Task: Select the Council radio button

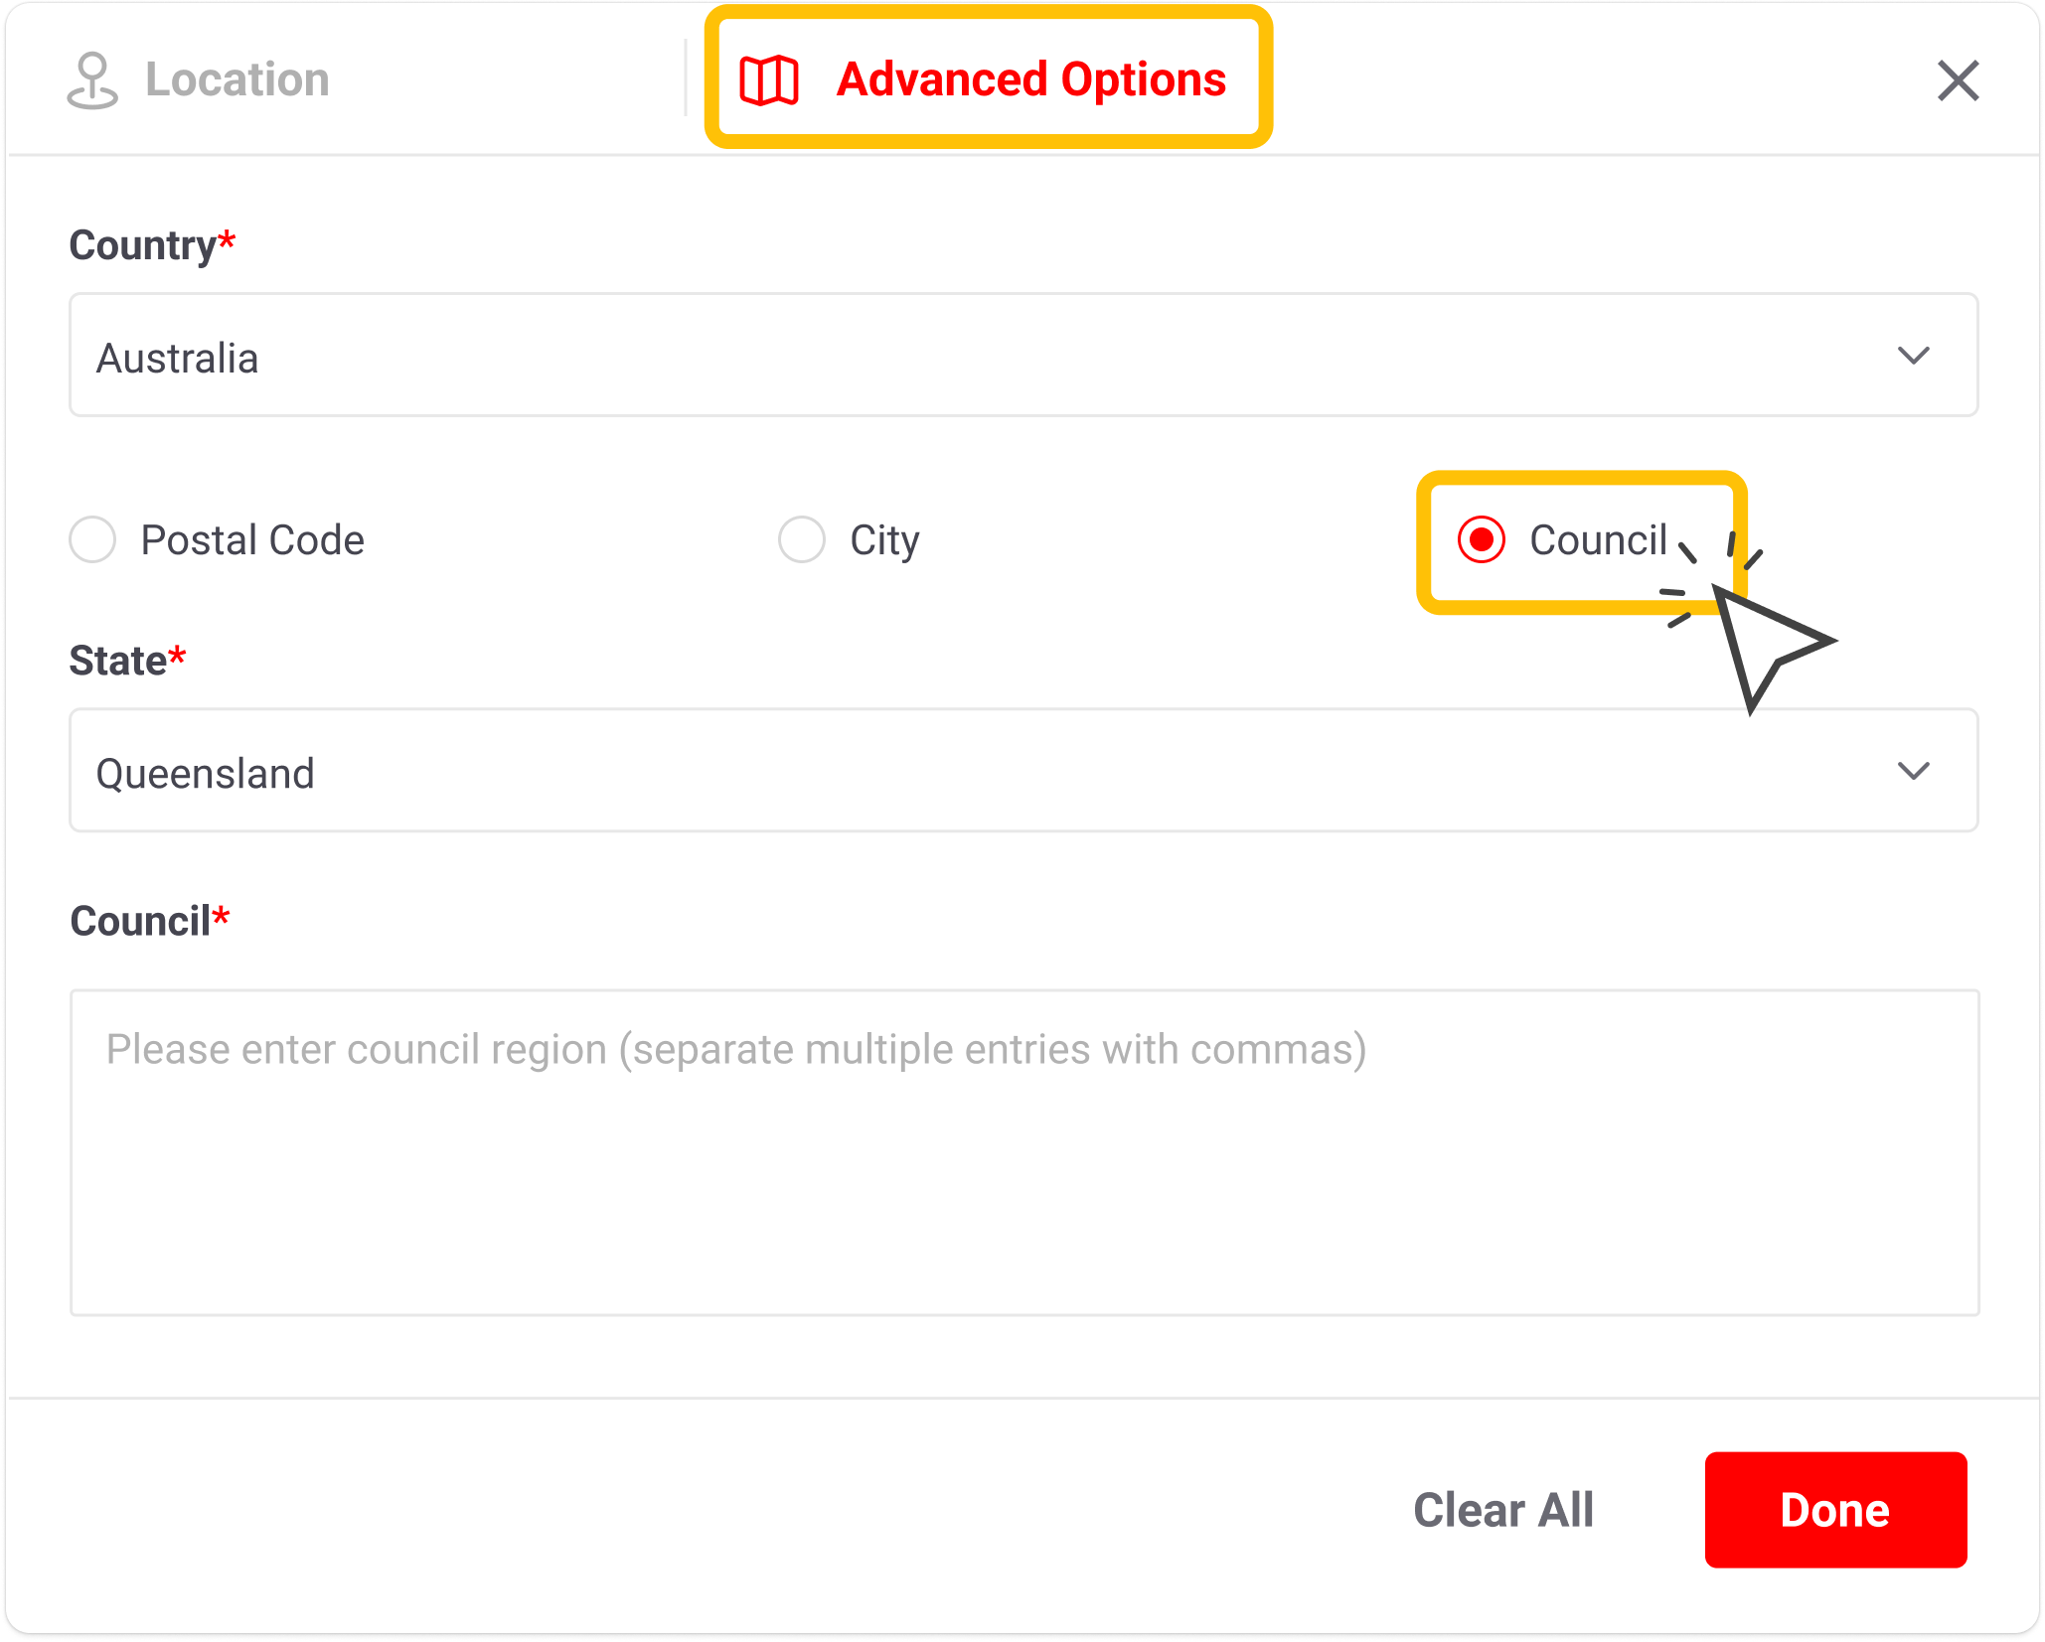Action: coord(1481,540)
